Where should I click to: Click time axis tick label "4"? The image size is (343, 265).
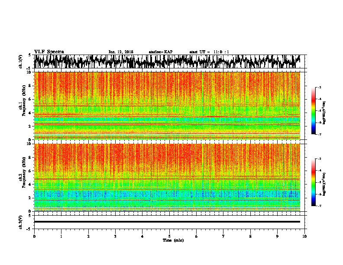tap(142, 236)
